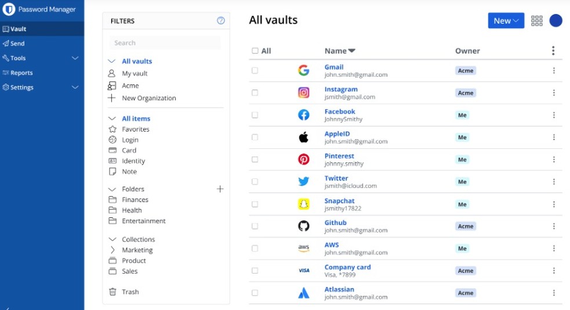The image size is (570, 310).
Task: Open the grid apps switcher icon
Action: 536,21
